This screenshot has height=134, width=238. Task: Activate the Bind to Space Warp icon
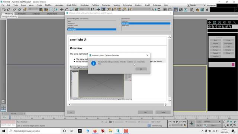click(25, 10)
